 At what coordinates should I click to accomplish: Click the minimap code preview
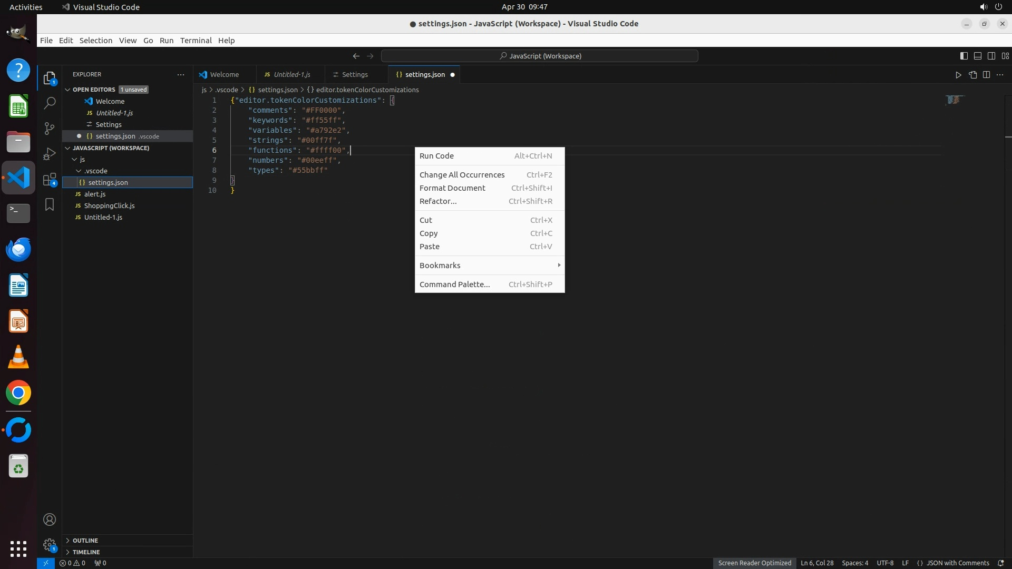(x=955, y=100)
